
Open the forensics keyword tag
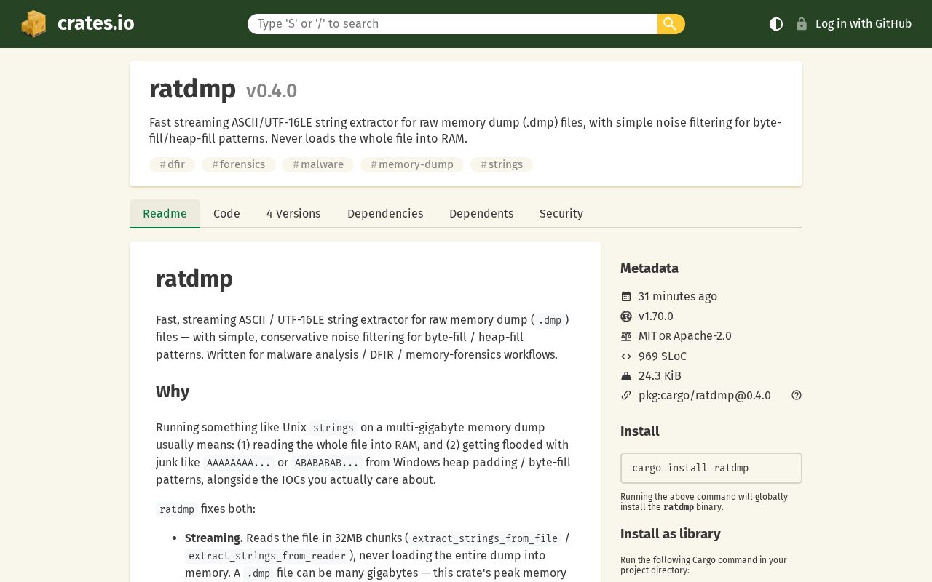[239, 164]
